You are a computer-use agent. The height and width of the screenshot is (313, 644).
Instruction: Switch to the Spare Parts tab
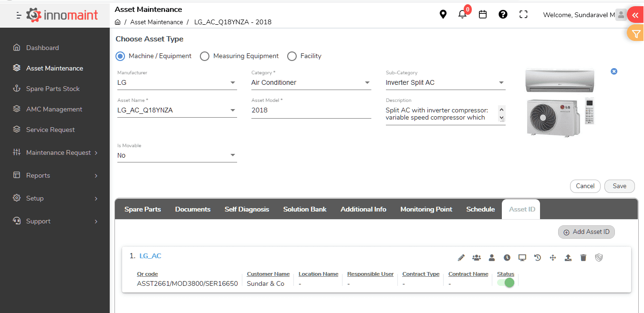point(142,209)
